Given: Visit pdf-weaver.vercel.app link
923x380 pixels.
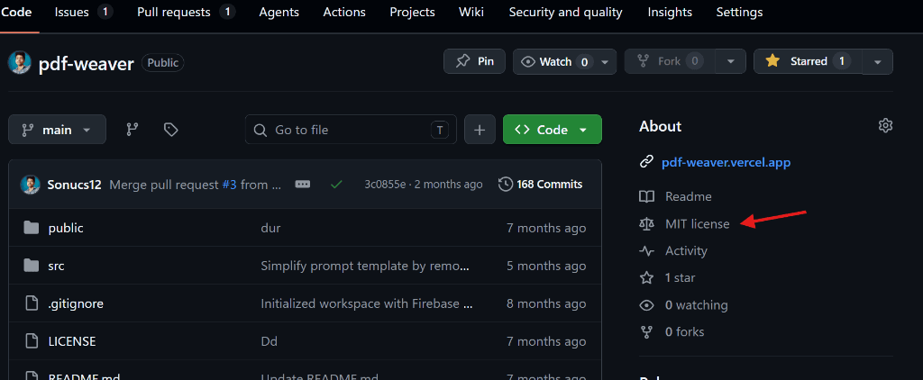Looking at the screenshot, I should point(726,162).
